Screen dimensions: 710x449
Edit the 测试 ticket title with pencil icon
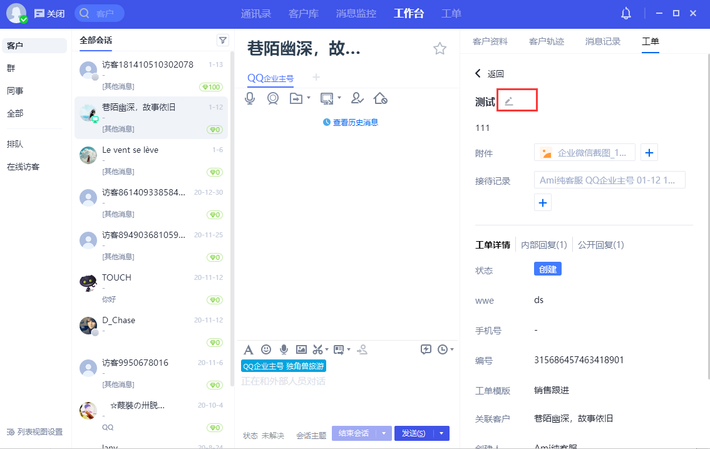point(509,101)
